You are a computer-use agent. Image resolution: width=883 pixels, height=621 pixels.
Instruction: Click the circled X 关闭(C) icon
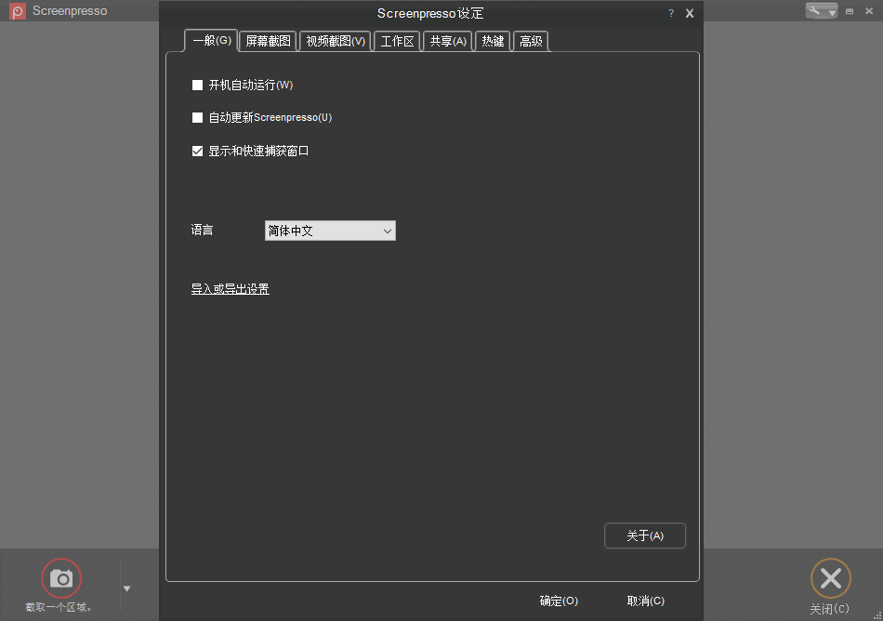830,577
